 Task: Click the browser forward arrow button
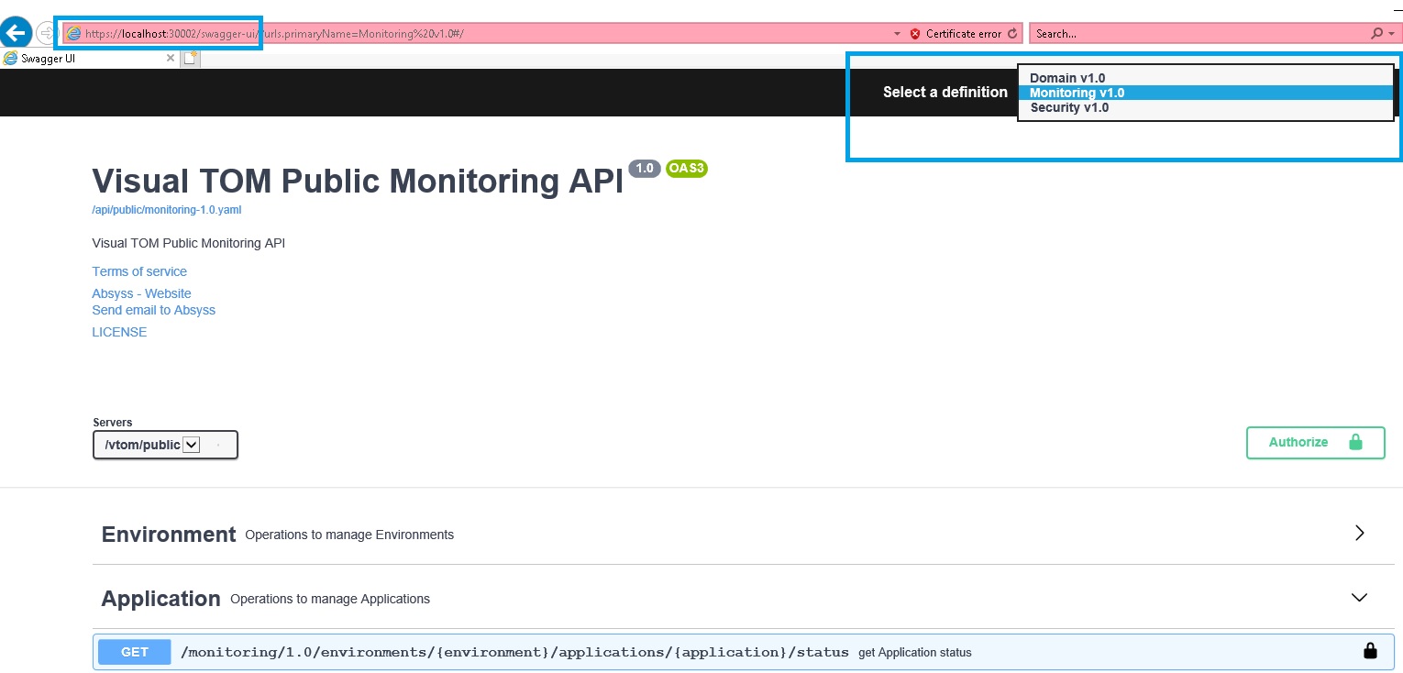(x=45, y=34)
